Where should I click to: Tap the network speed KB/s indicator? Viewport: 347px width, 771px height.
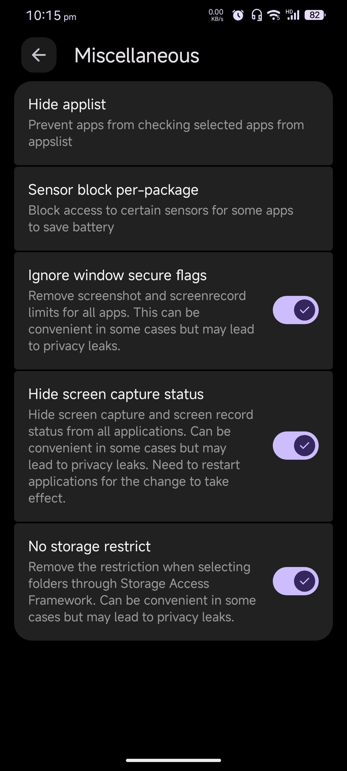pyautogui.click(x=216, y=15)
